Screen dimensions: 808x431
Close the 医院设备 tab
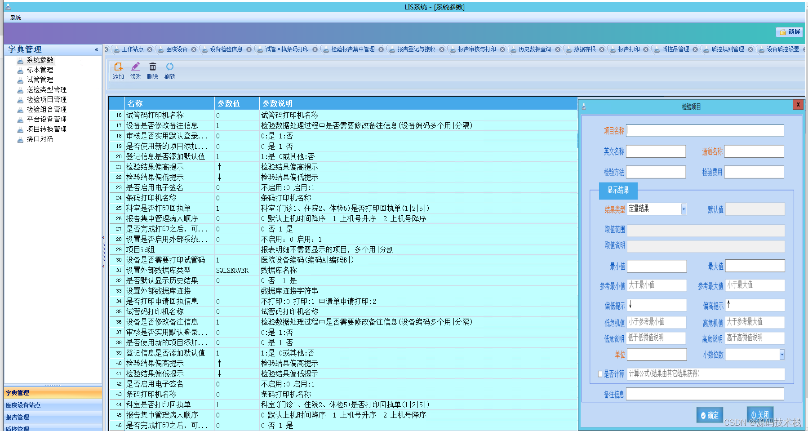(x=194, y=49)
